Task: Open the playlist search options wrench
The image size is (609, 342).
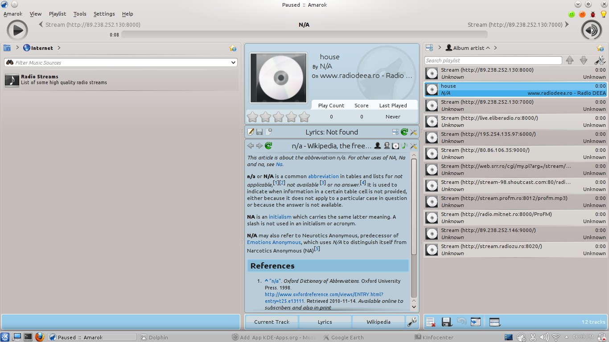Action: coord(600,61)
